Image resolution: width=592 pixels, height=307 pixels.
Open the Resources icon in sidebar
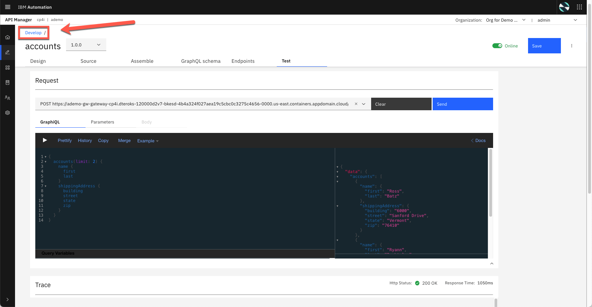click(7, 83)
